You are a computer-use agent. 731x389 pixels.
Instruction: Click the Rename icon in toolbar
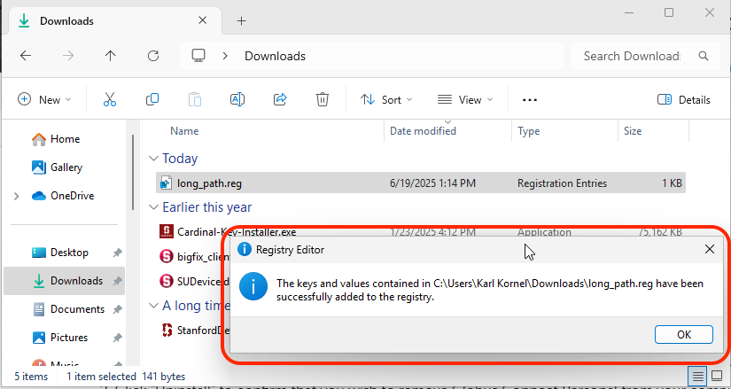click(237, 100)
